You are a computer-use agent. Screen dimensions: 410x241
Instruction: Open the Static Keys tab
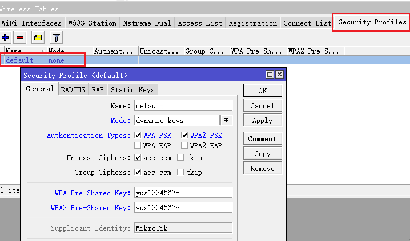[132, 89]
